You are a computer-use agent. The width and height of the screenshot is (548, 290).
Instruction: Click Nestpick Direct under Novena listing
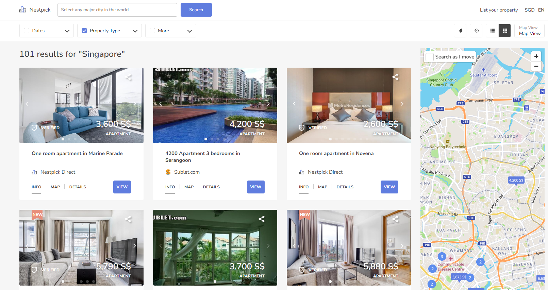(325, 172)
